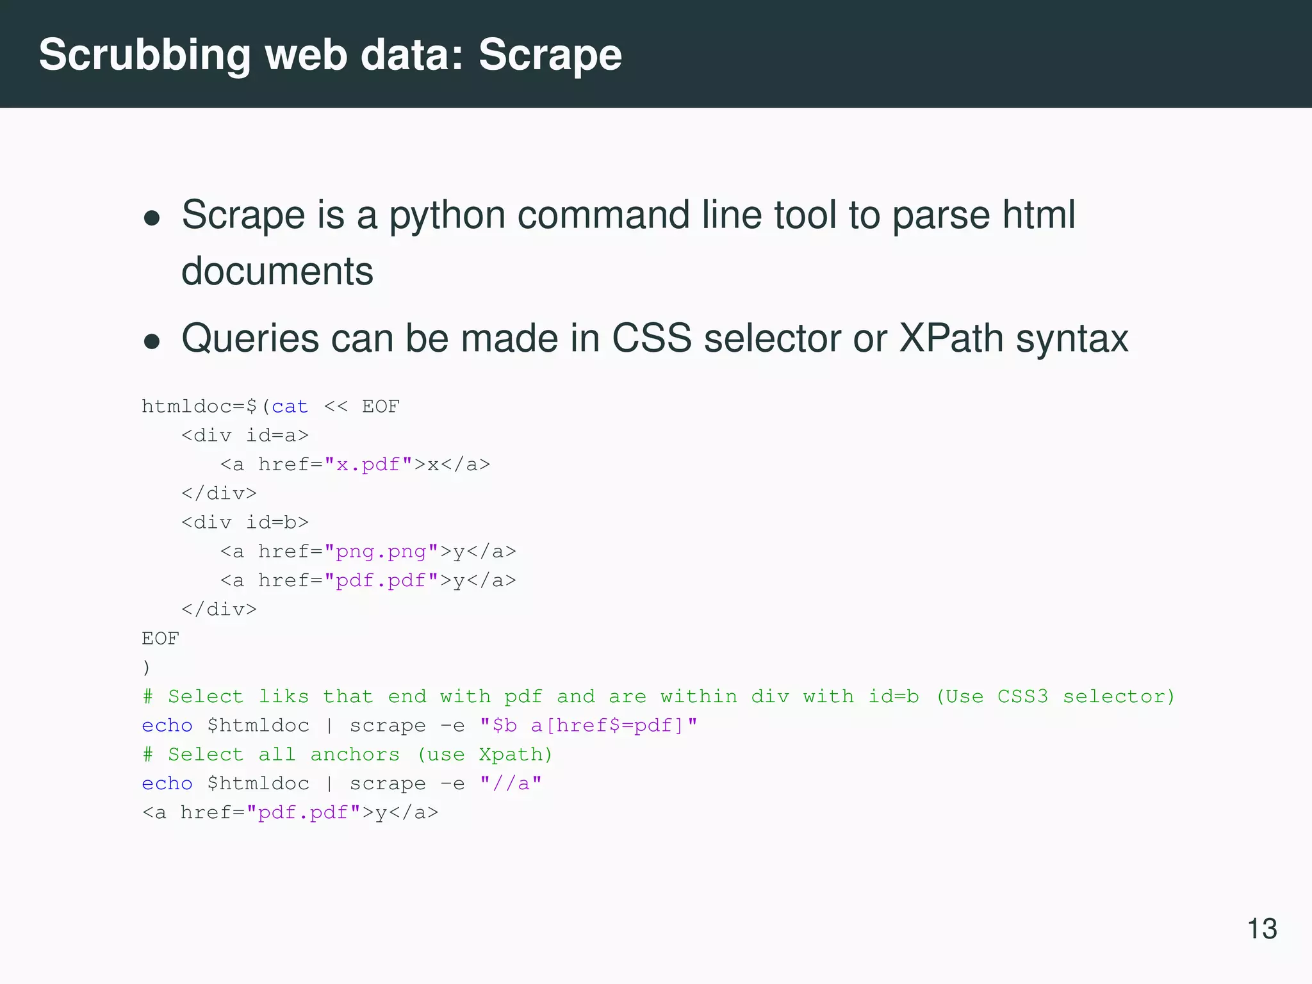The width and height of the screenshot is (1312, 984).
Task: Click the scrape command with "$b a[href$=pdf]"
Action: [420, 725]
